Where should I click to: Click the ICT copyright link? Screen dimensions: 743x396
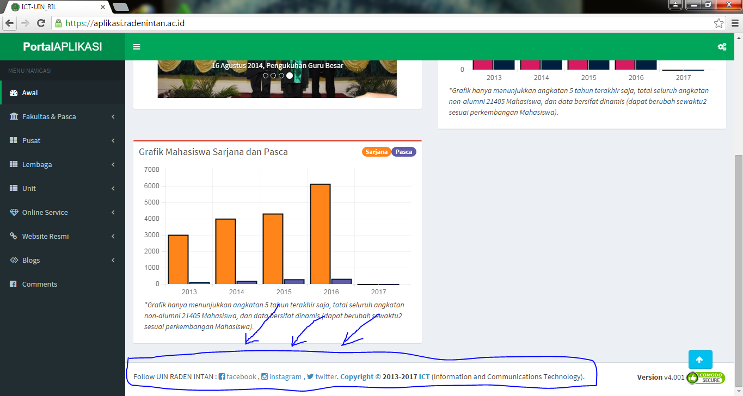click(424, 376)
